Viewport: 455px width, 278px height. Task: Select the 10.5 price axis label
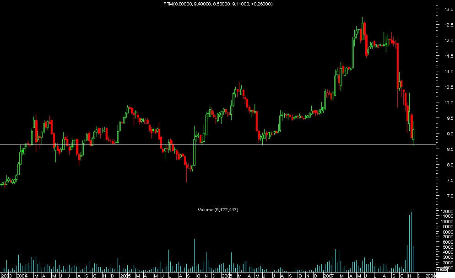tap(449, 87)
